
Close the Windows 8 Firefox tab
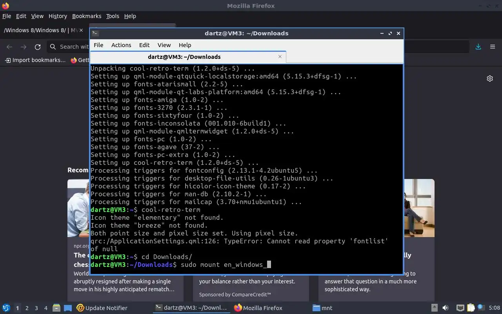click(x=82, y=30)
